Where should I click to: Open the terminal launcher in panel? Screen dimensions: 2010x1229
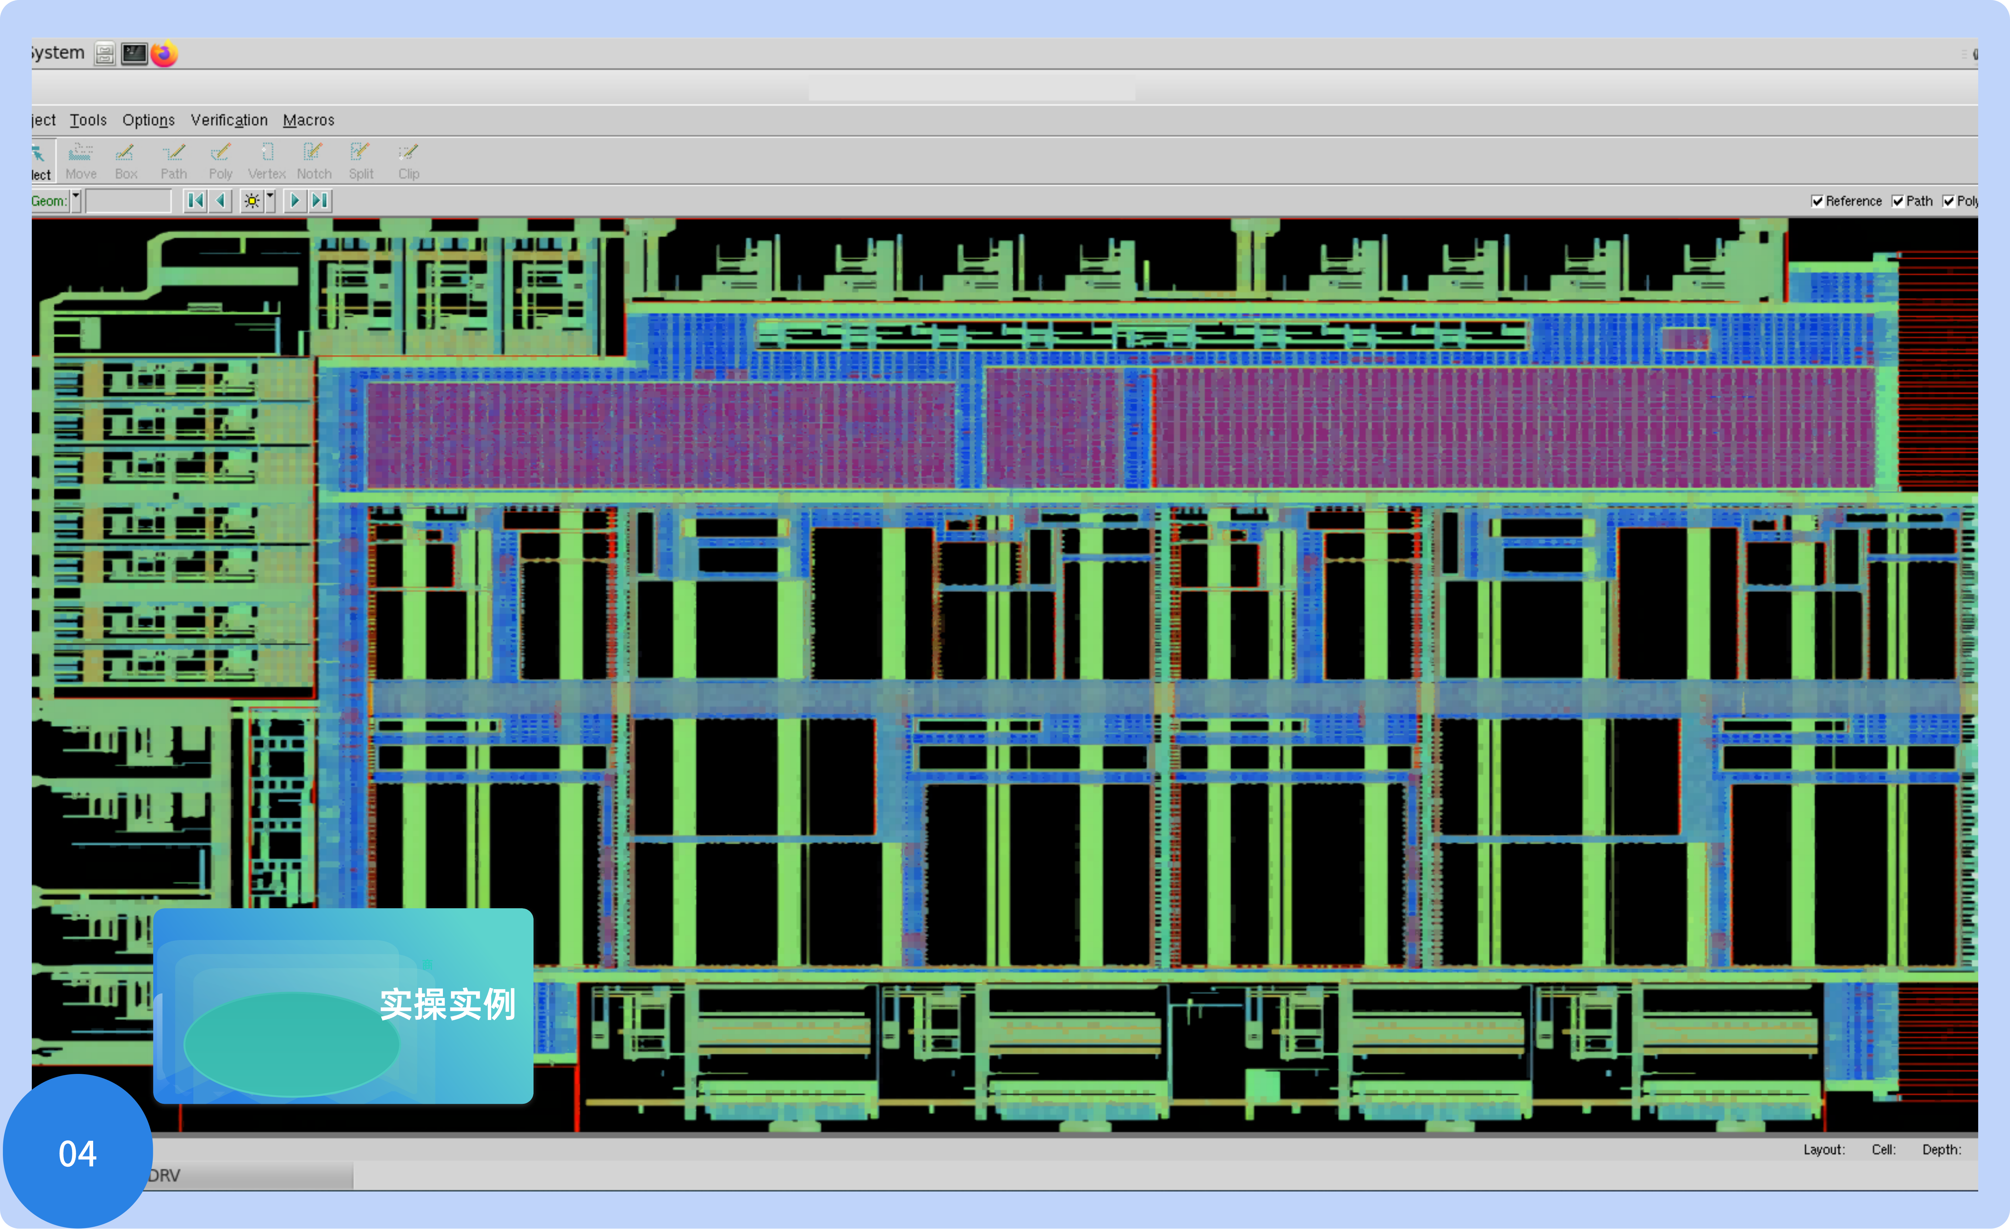134,54
